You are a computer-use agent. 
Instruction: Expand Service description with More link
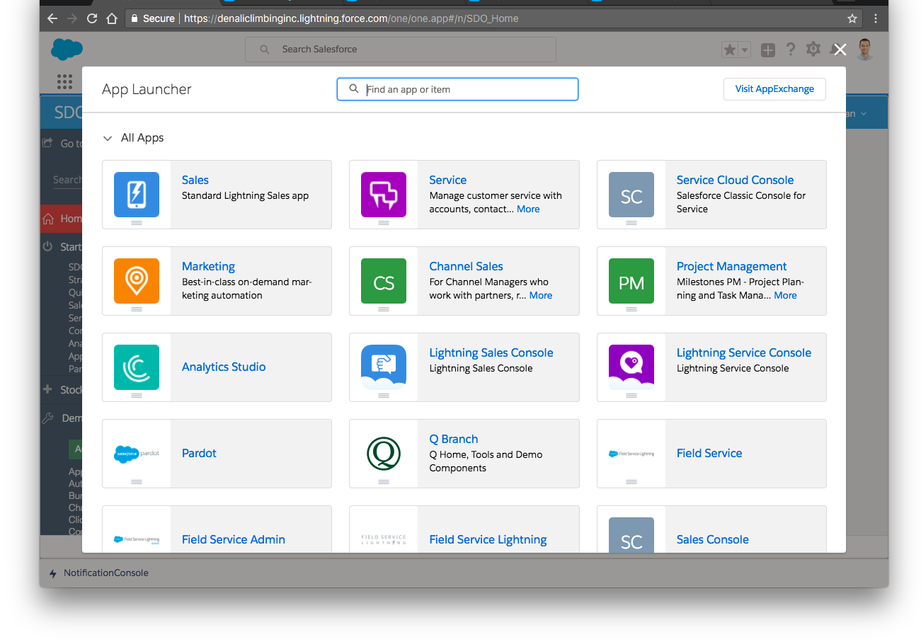[528, 209]
